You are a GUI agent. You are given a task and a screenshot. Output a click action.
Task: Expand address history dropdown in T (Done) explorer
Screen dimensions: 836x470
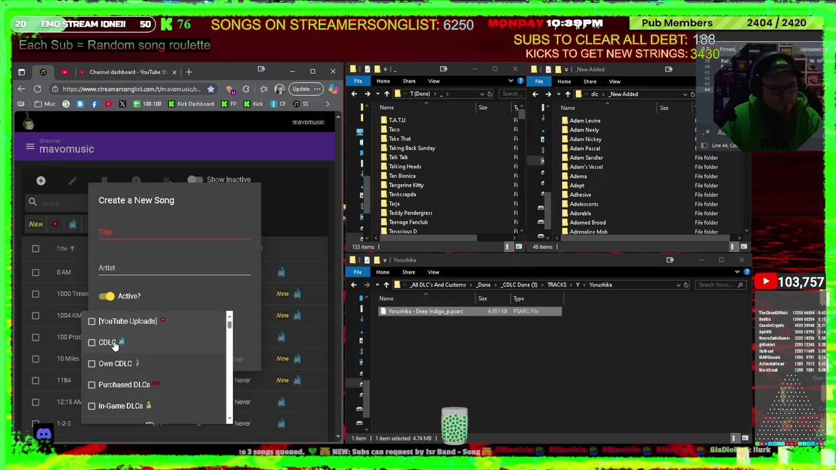click(481, 94)
